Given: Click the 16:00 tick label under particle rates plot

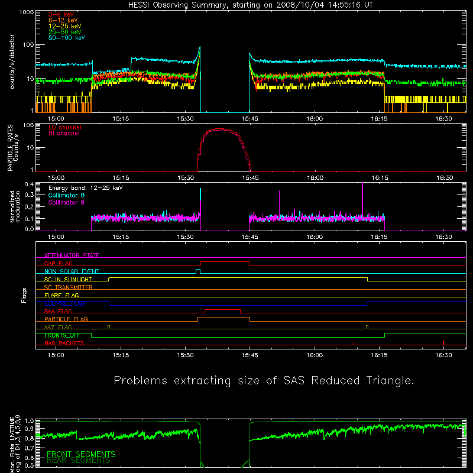Looking at the screenshot, I should 315,178.
